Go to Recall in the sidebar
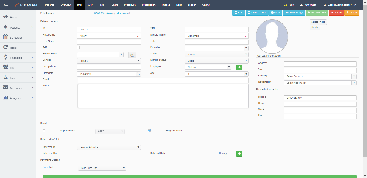This screenshot has width=367, height=178. [13, 48]
